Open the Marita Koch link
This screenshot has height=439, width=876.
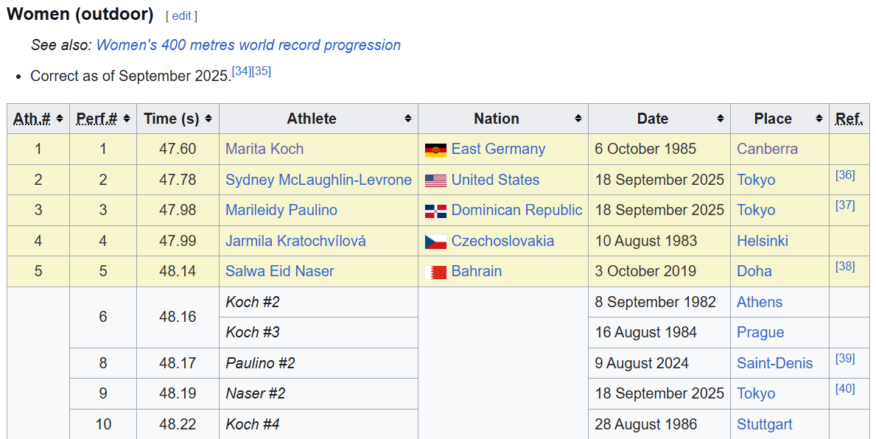tap(264, 149)
